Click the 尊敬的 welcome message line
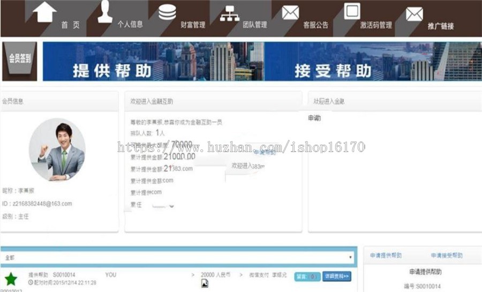The height and width of the screenshot is (292, 482). 176,122
